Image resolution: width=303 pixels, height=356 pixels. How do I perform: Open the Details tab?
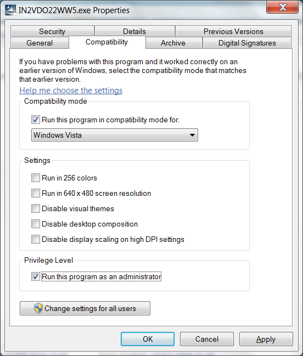pyautogui.click(x=134, y=31)
